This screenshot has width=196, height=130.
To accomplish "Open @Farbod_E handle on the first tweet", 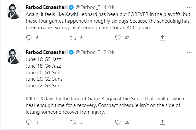I will pyautogui.click(x=88, y=7).
